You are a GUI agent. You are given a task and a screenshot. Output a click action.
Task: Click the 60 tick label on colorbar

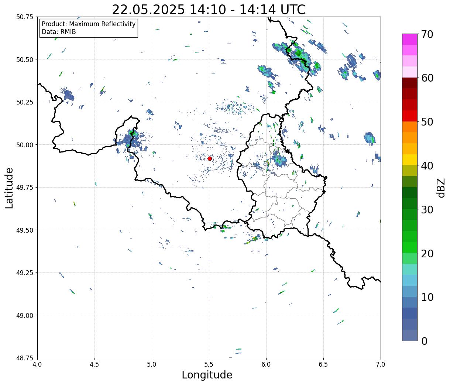pos(427,78)
